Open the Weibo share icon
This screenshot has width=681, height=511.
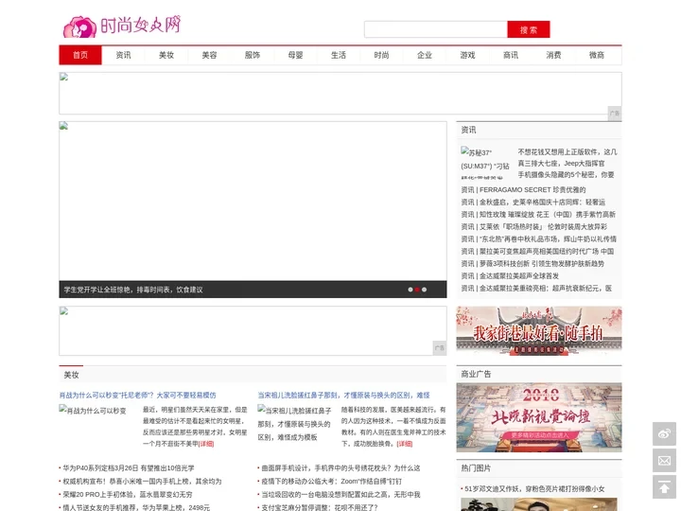[664, 433]
